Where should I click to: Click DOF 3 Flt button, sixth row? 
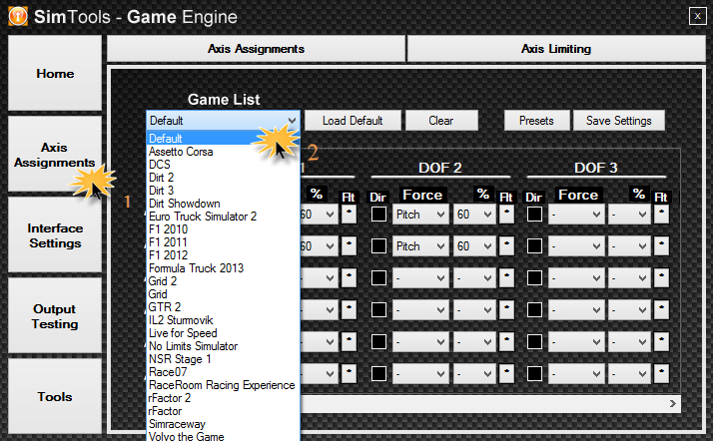[661, 374]
